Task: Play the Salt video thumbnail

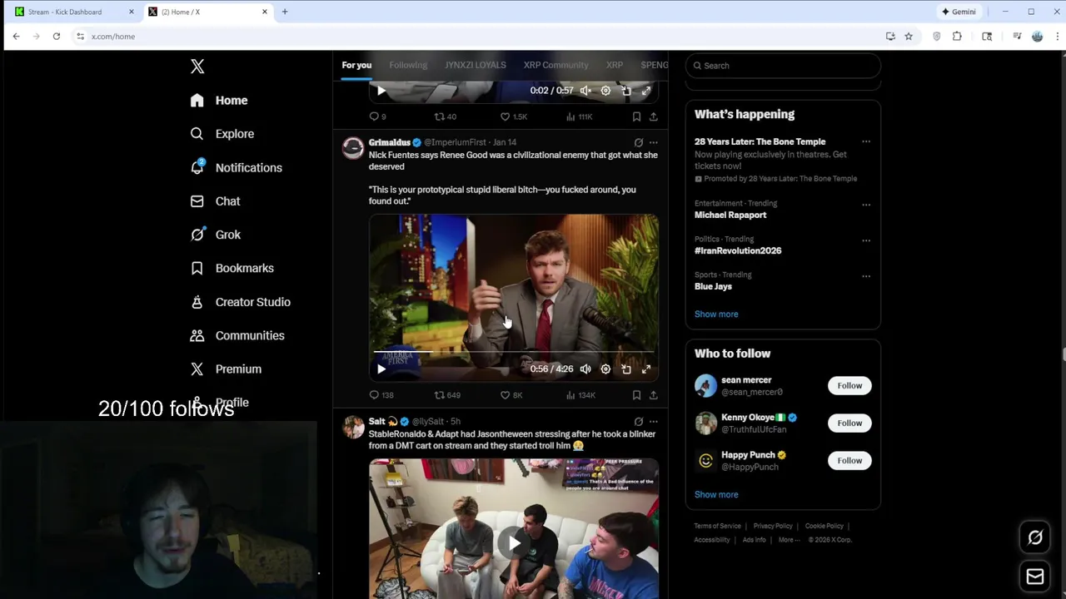Action: tap(514, 543)
